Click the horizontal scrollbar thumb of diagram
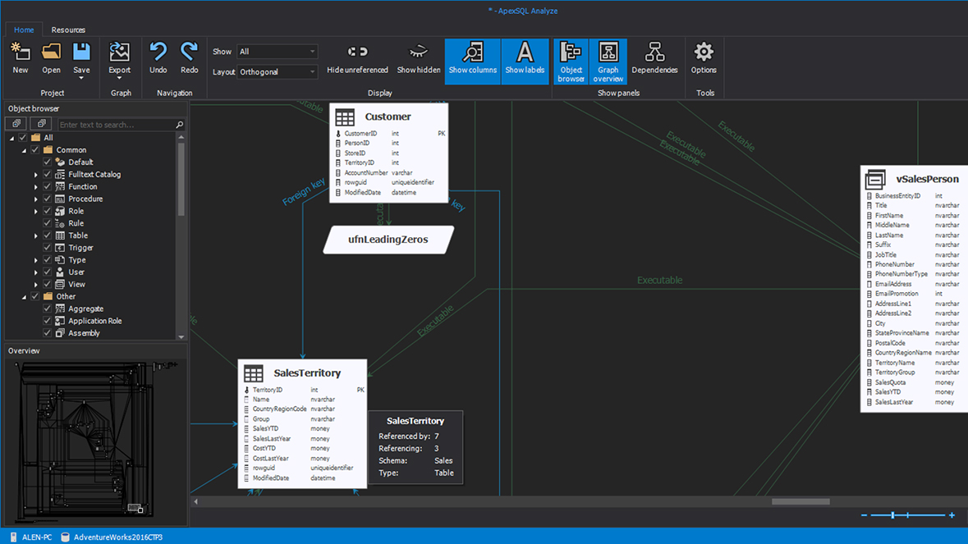The image size is (968, 544). pos(800,501)
